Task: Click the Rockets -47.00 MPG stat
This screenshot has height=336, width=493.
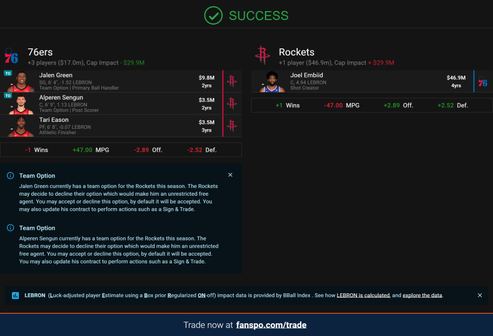Action: [342, 105]
